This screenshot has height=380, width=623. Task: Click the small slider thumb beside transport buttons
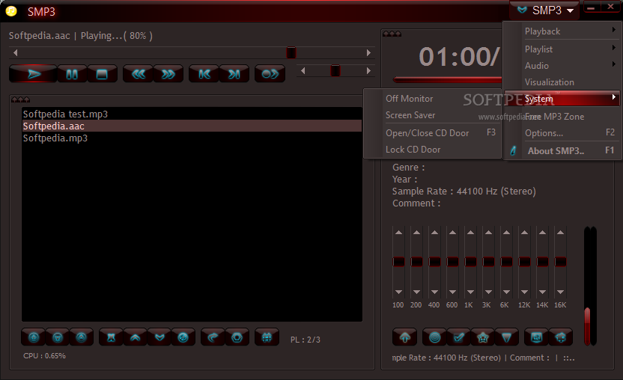click(x=335, y=70)
